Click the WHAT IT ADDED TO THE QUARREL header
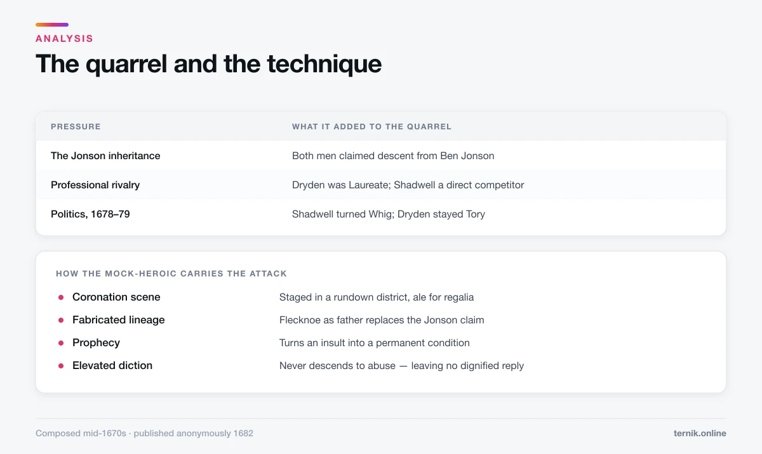762x454 pixels. (x=371, y=127)
